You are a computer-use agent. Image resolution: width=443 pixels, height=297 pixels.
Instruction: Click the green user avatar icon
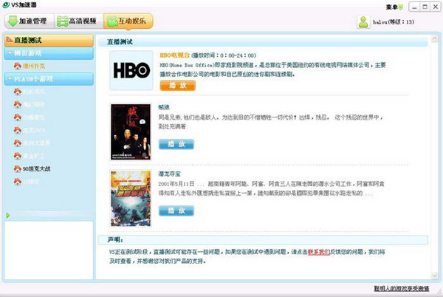363,21
